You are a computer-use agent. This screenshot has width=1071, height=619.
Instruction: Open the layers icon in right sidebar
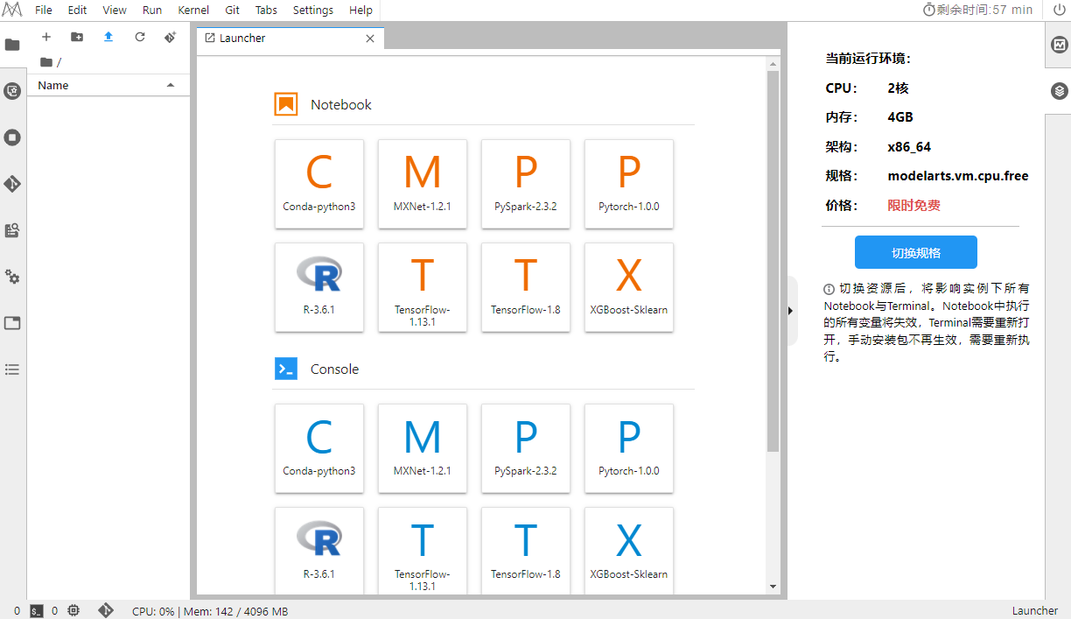click(x=1059, y=91)
